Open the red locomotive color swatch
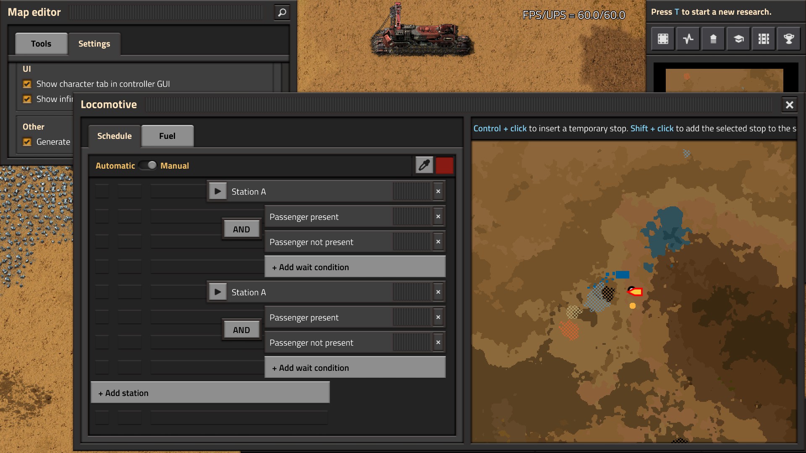Screen dimensions: 806x453 tap(445, 165)
